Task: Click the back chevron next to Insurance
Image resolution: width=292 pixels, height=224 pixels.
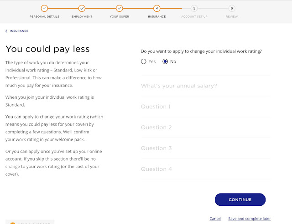Action: (x=6, y=31)
